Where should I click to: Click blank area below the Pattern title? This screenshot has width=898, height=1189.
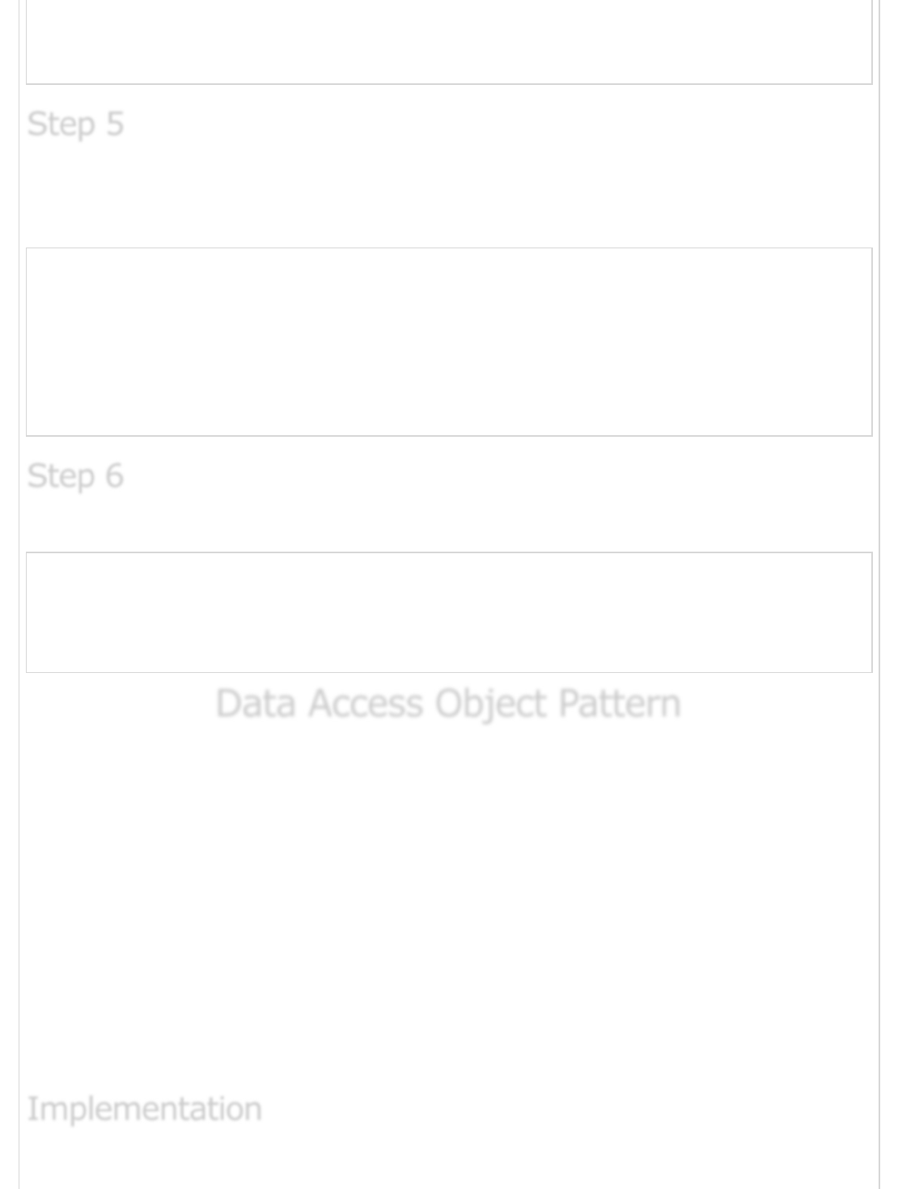(x=449, y=890)
